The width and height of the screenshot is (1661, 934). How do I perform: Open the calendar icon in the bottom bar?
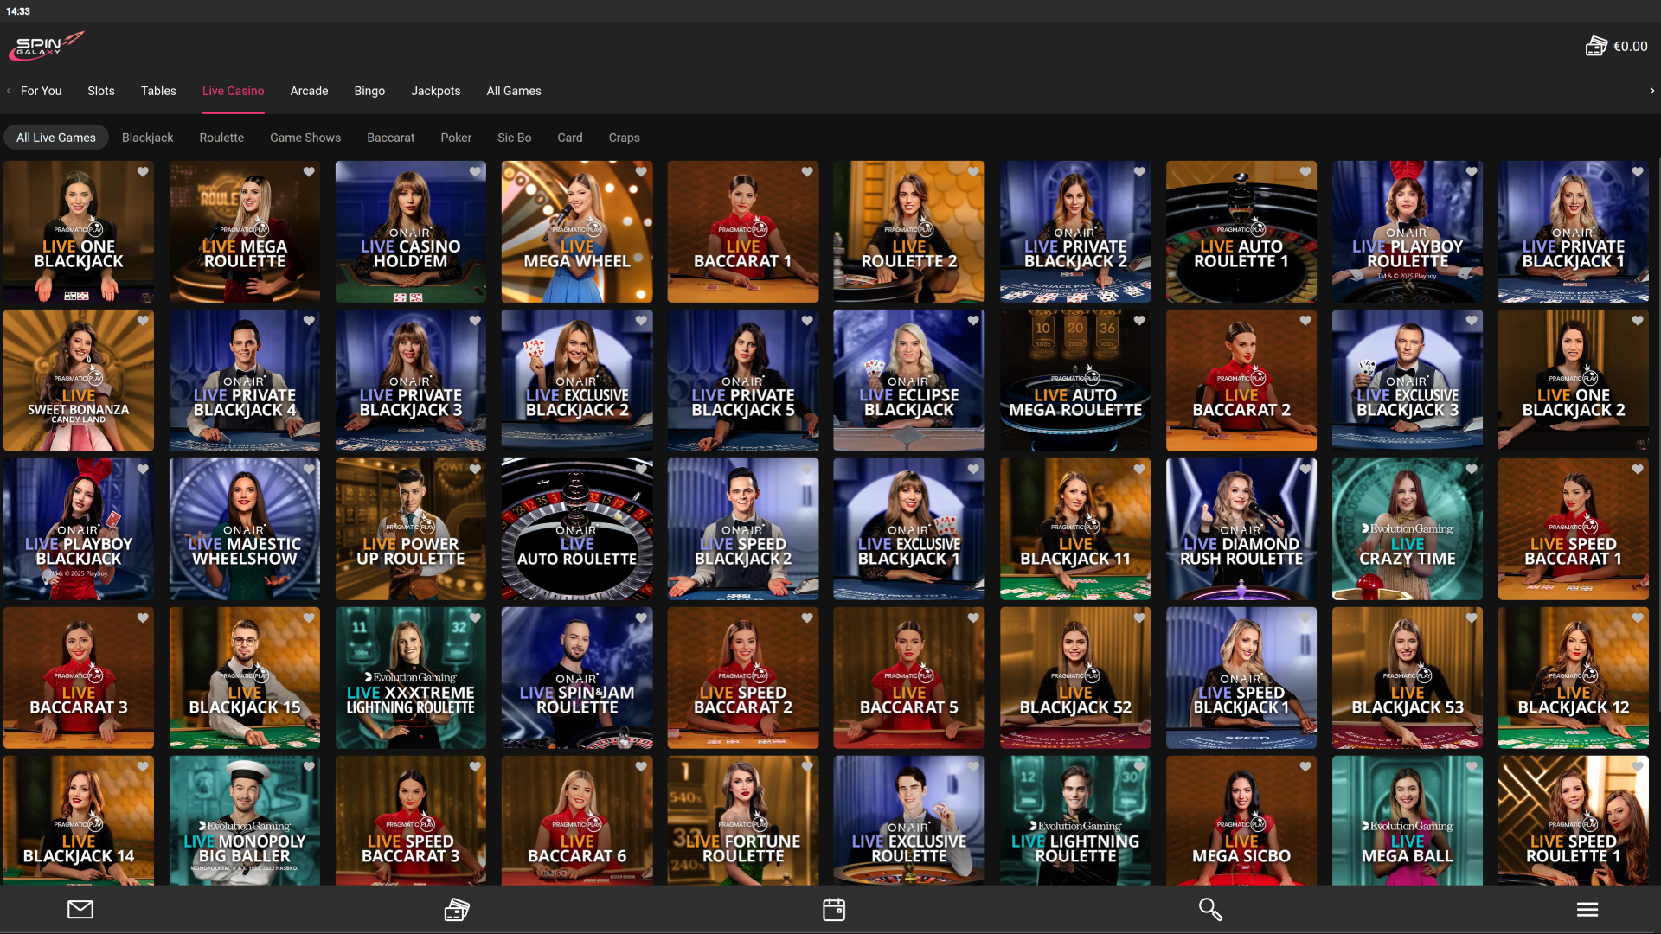(x=833, y=909)
